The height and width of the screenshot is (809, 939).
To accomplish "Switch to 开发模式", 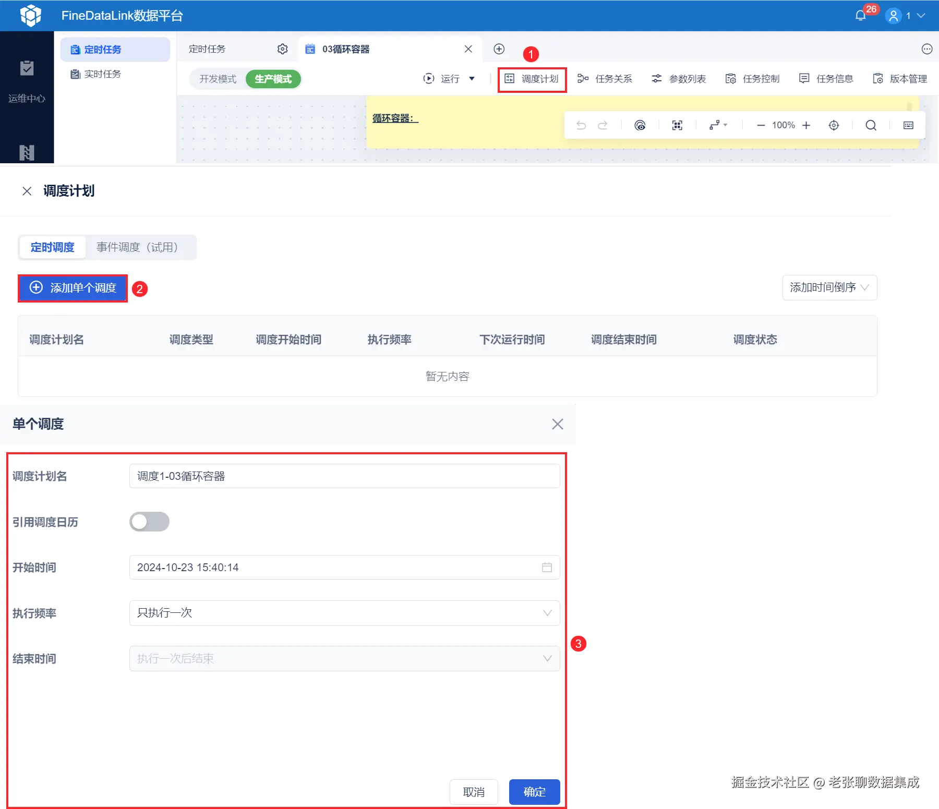I will click(218, 79).
